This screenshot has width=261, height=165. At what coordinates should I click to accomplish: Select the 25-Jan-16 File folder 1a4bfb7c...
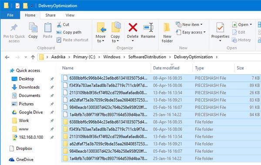tap(161, 158)
